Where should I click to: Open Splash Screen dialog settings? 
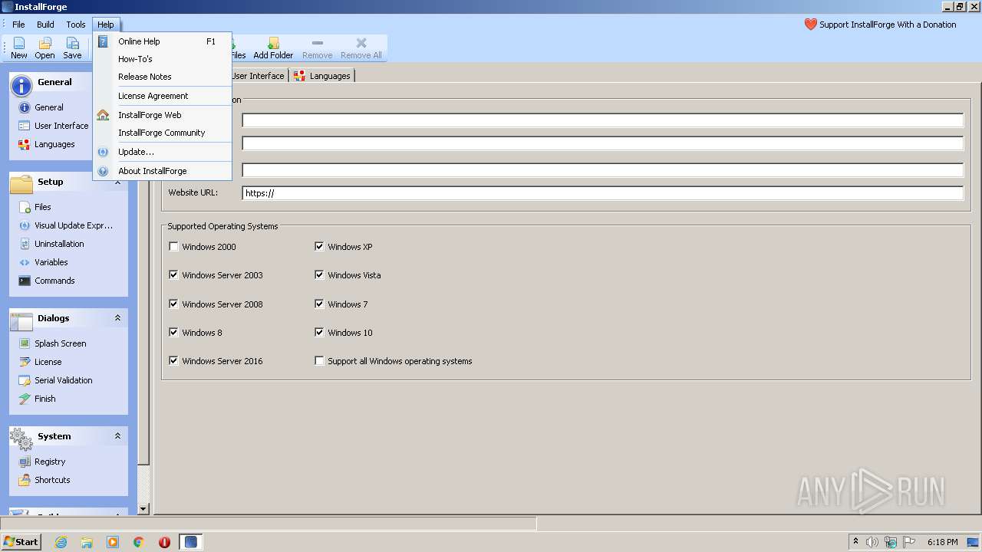[52, 343]
